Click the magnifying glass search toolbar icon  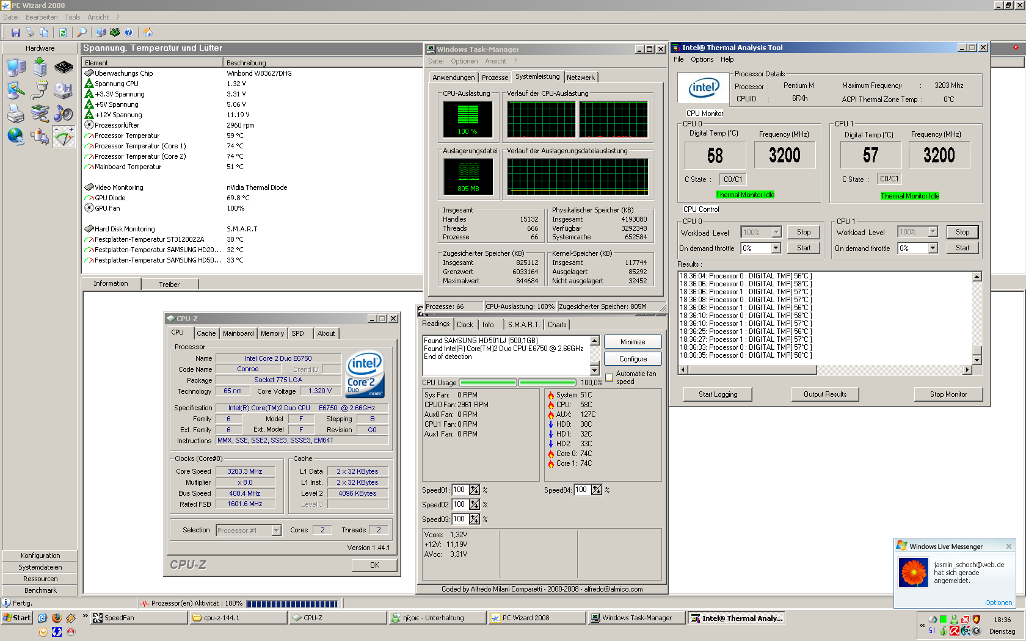(82, 32)
